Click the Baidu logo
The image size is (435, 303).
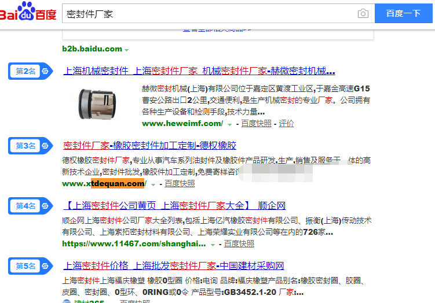(28, 11)
